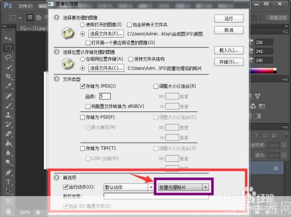
Task: Click the 调整边缘 button in options bar
Action: pos(278,18)
